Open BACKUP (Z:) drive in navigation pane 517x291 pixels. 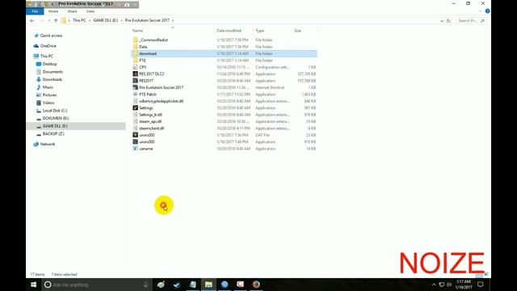[53, 133]
